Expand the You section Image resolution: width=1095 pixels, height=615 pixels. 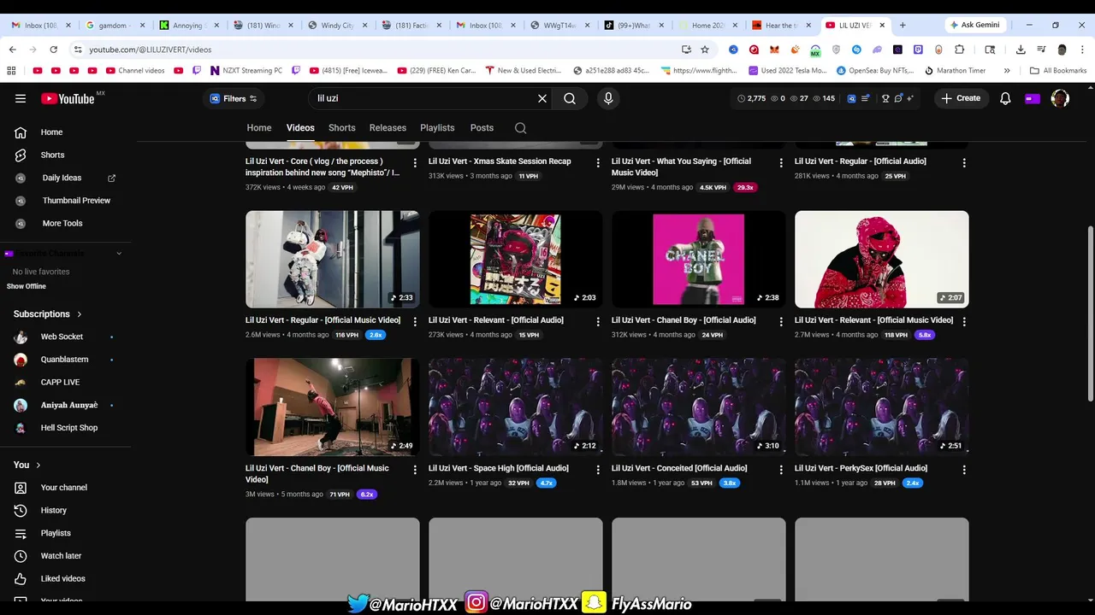tap(27, 465)
